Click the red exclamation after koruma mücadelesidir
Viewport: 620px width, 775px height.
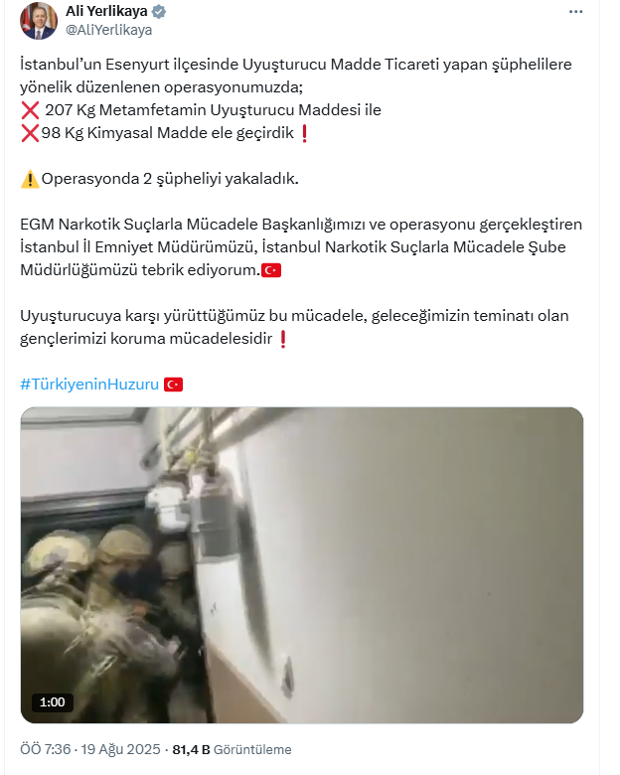click(283, 339)
